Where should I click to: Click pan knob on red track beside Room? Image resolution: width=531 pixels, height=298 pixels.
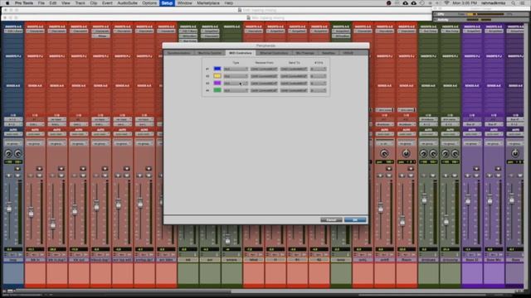pos(384,154)
